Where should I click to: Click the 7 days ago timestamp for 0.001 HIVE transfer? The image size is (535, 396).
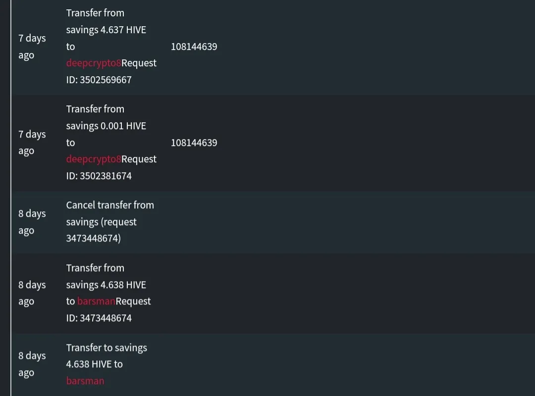click(32, 143)
